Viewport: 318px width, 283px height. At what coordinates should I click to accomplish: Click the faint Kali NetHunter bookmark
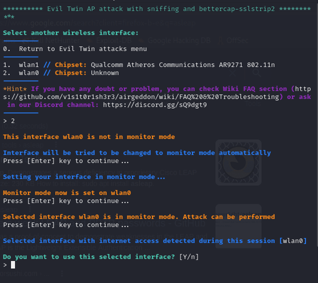coord(51,40)
